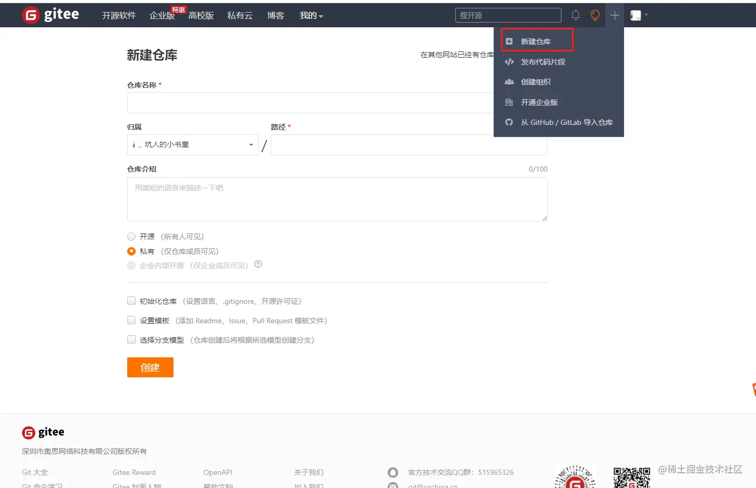Click 在其他网站已经有仓库 import text
Screen dimensions: 756x488
pos(457,55)
